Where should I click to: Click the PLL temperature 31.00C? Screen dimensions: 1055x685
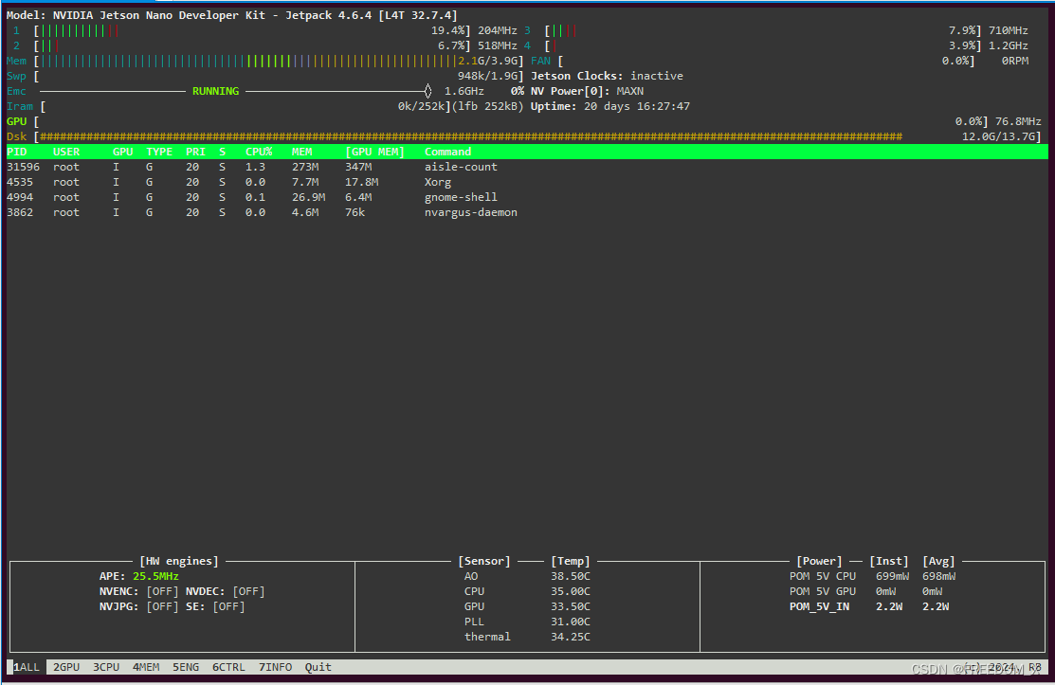[x=570, y=622]
